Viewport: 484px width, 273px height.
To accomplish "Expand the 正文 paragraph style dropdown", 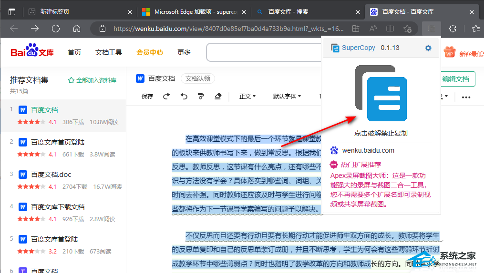I will tap(247, 97).
